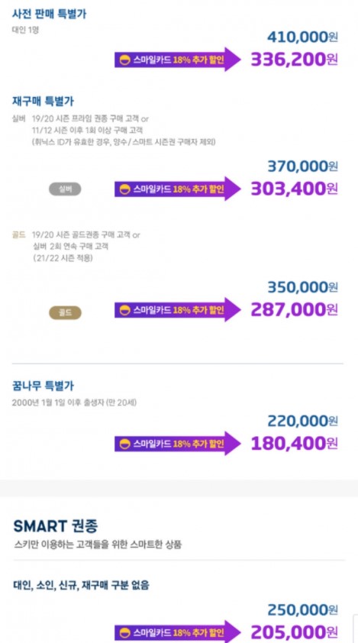The height and width of the screenshot is (643, 358).
Task: Click the 180,400원 꿈나무 discounted price
Action: point(294,443)
